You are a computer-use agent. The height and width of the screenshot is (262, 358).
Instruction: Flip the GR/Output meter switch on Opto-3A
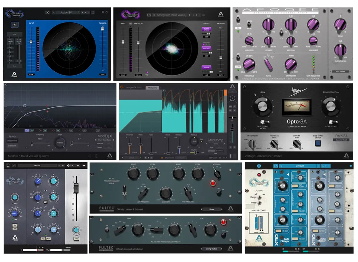click(x=265, y=122)
